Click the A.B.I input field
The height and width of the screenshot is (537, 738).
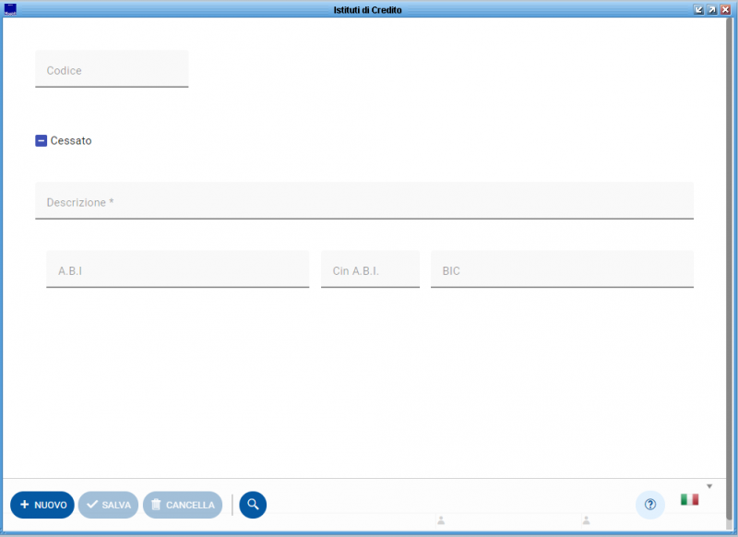click(x=177, y=269)
